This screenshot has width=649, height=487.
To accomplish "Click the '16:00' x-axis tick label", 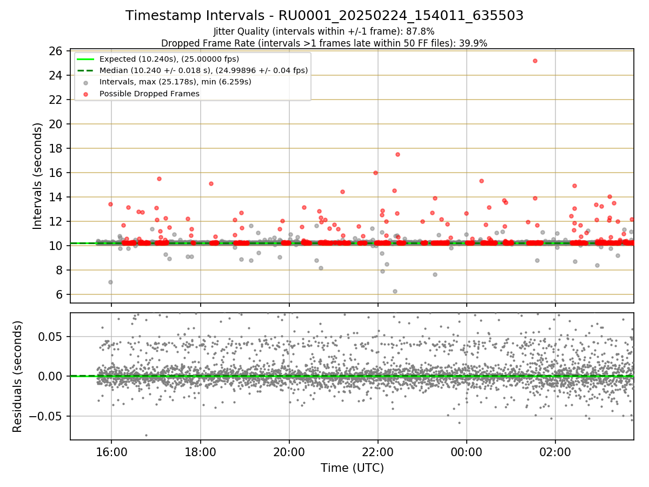I will (x=111, y=451).
